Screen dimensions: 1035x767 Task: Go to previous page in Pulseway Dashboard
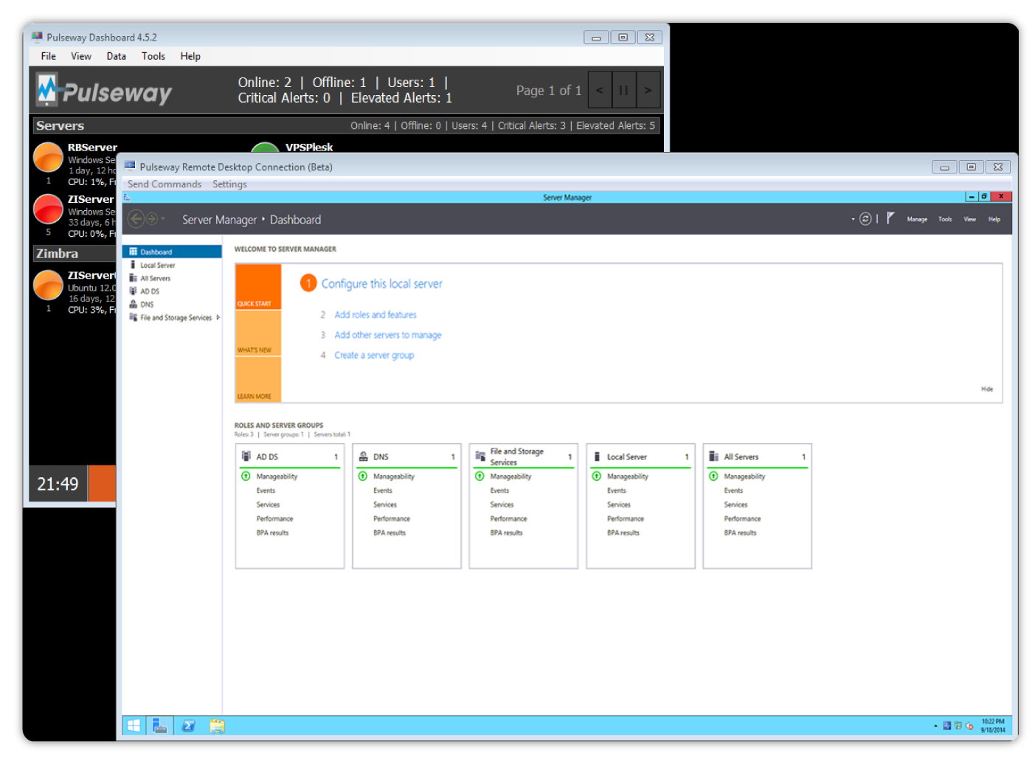600,91
